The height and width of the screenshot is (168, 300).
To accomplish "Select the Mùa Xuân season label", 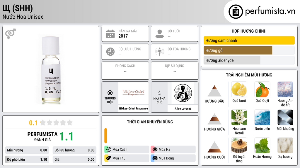I will coord(120,150).
